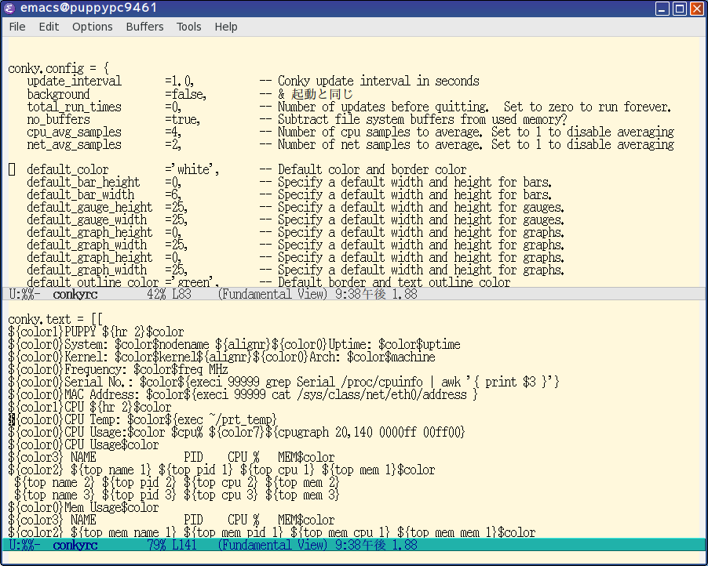Open the Buffers menu
708x566 pixels.
tap(144, 27)
